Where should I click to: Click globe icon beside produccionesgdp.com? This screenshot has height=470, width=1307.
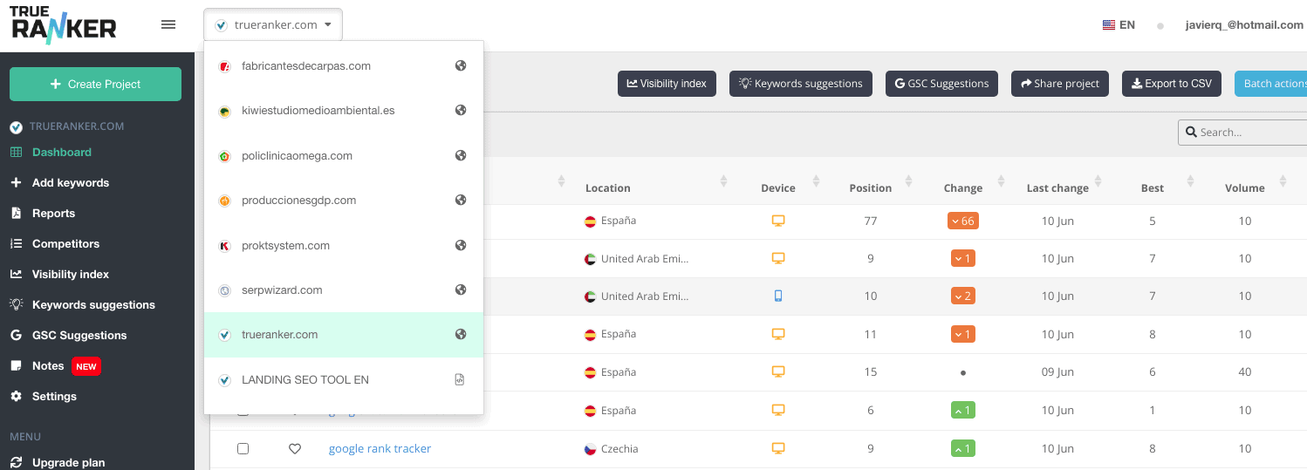coord(461,201)
